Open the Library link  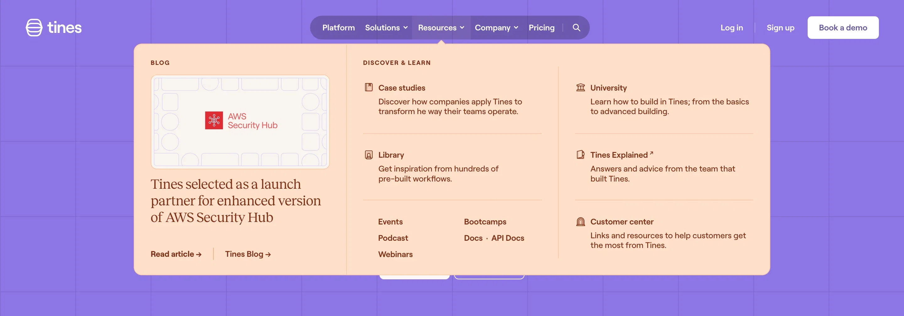pos(391,155)
